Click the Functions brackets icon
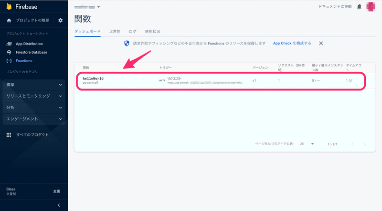This screenshot has height=211, width=382. pyautogui.click(x=9, y=61)
